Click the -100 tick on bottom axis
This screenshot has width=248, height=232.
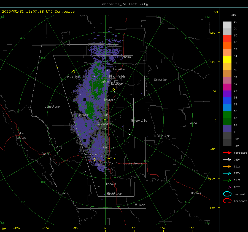click(45, 228)
